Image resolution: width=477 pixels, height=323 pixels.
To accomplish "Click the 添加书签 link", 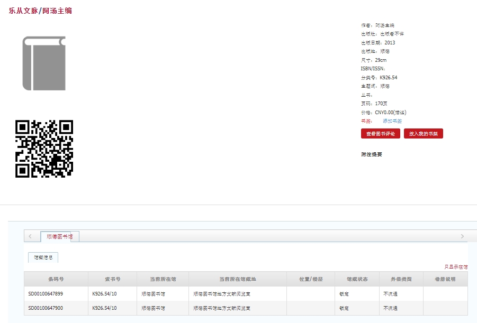I will [392, 121].
